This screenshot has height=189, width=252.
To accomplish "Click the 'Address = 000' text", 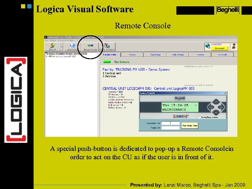I will [x=115, y=92].
